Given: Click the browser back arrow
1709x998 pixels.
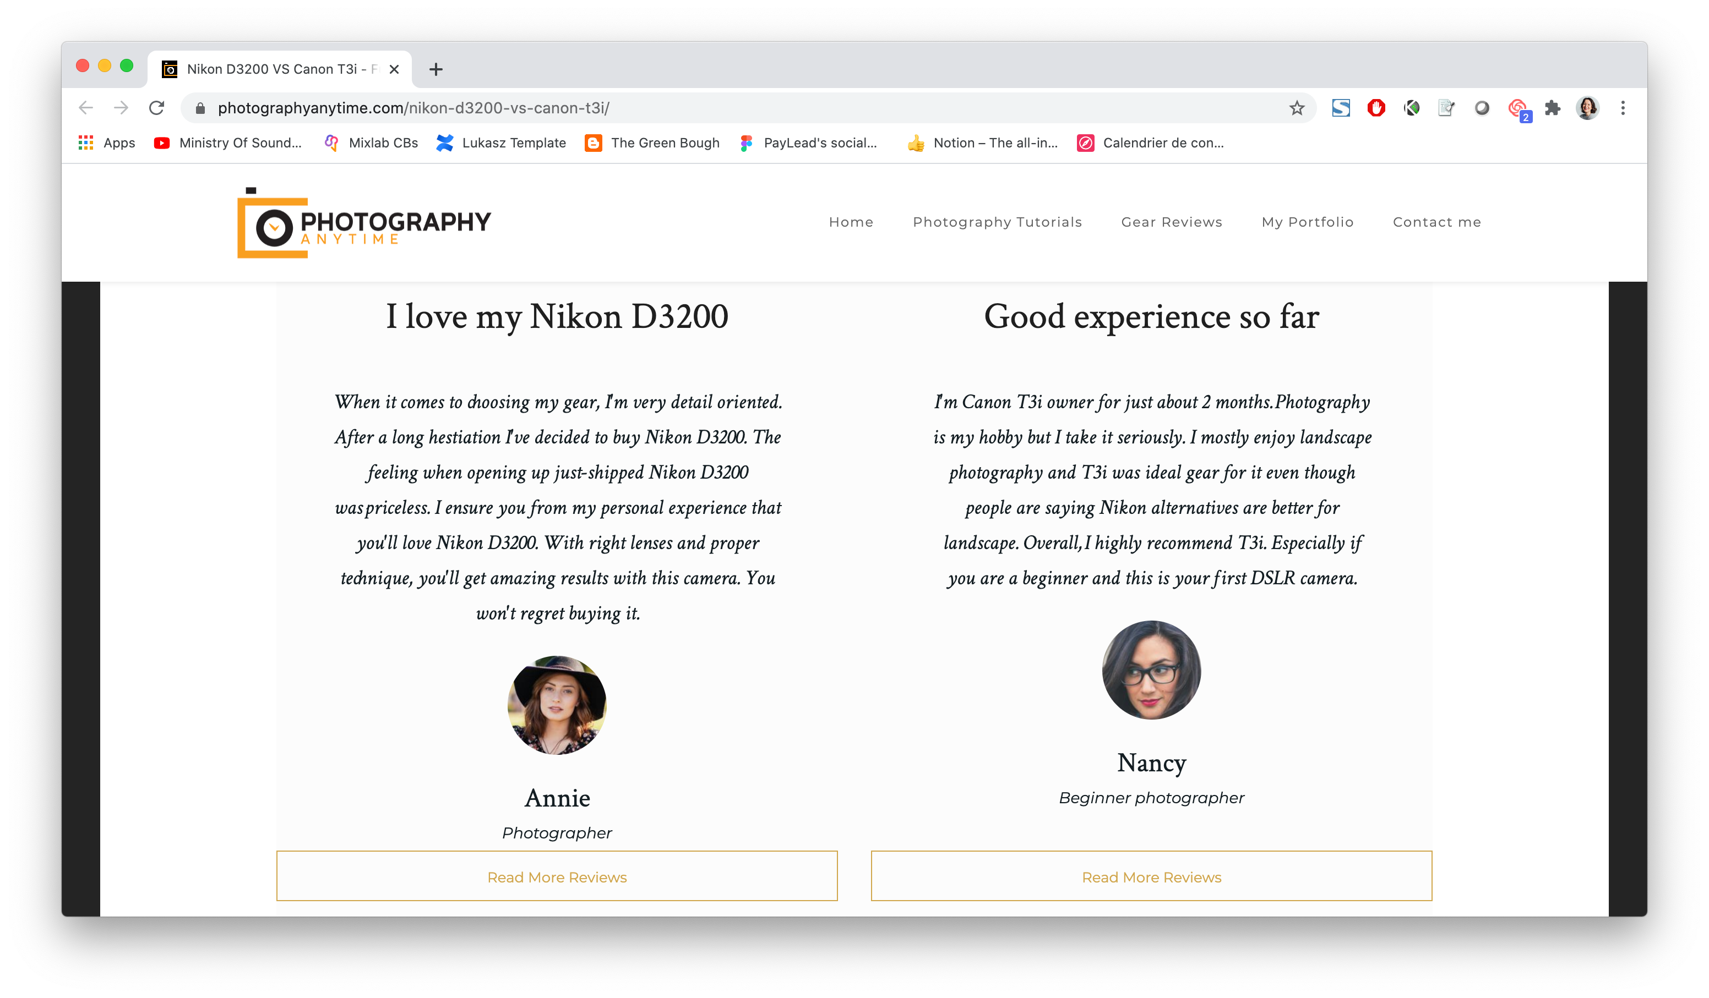Looking at the screenshot, I should point(86,108).
